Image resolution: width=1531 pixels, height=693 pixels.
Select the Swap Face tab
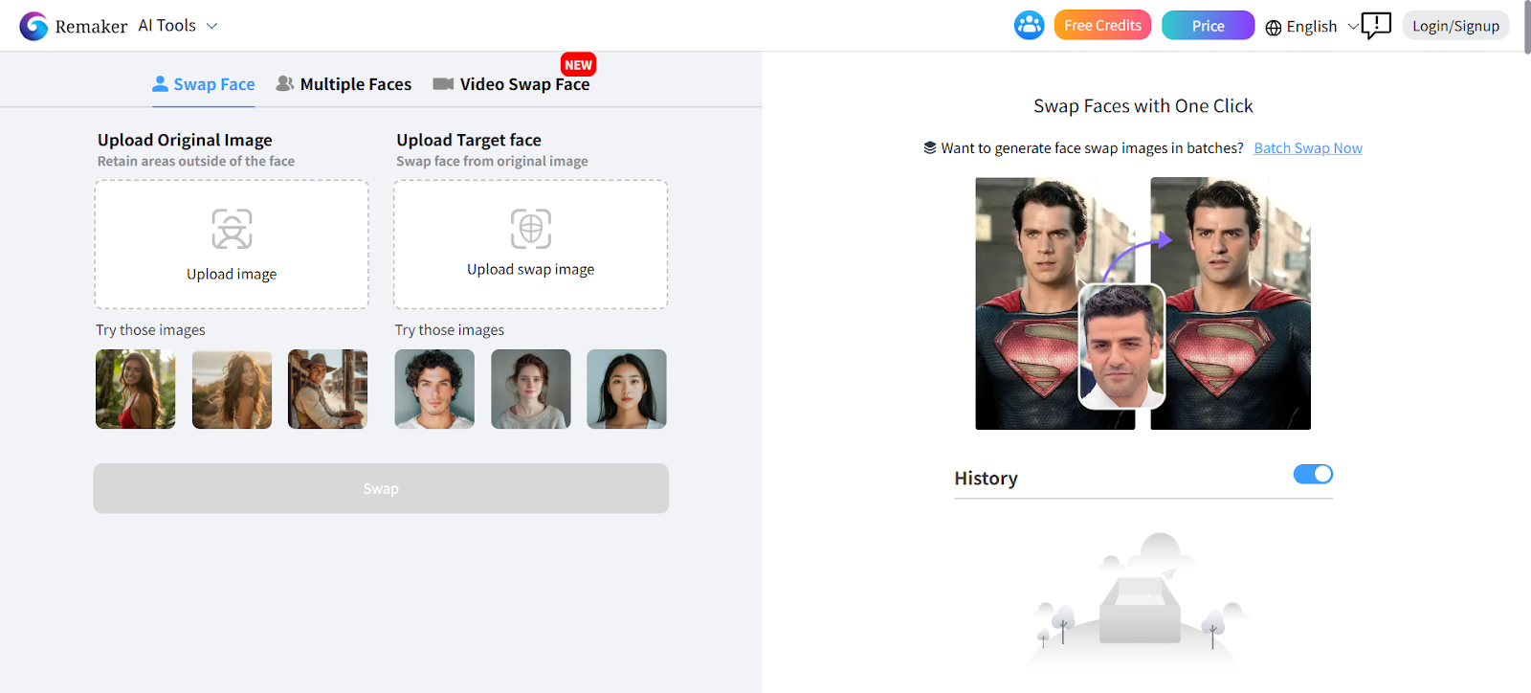[x=204, y=84]
